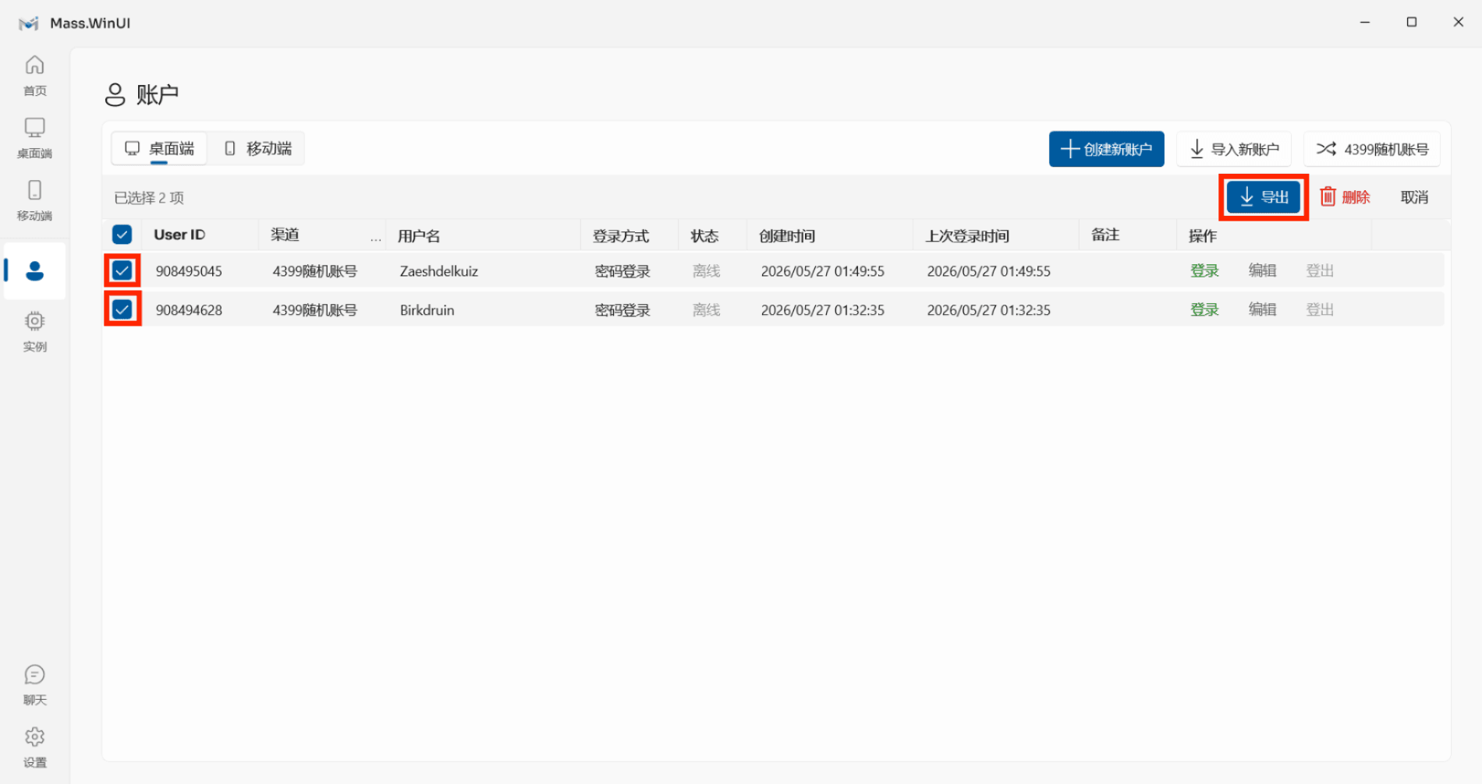Switch to the 移动端 tab

click(x=258, y=148)
